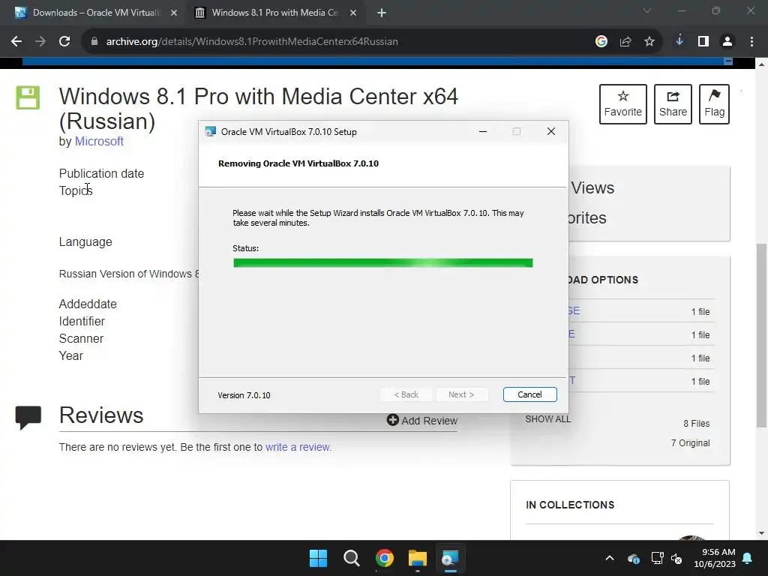Show hidden system tray icons
Screen dimensions: 768x576
click(610, 558)
